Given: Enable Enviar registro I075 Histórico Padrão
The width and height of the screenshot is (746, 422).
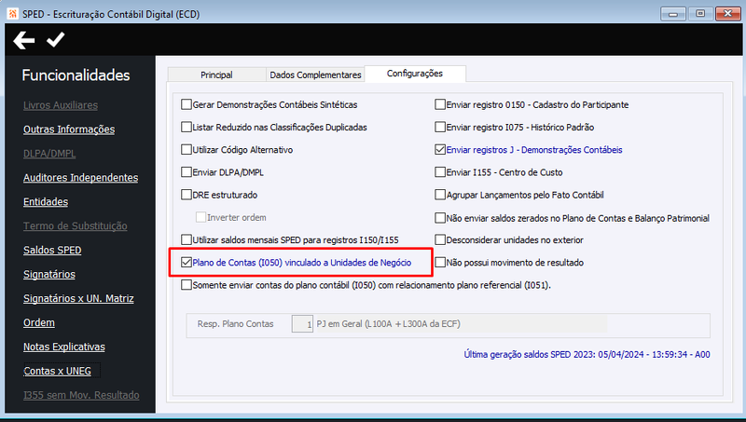Looking at the screenshot, I should click(x=440, y=127).
